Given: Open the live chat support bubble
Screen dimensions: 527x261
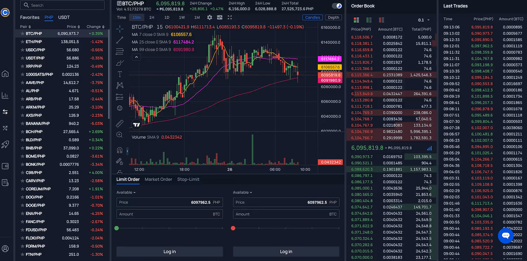Looking at the screenshot, I should tap(506, 235).
